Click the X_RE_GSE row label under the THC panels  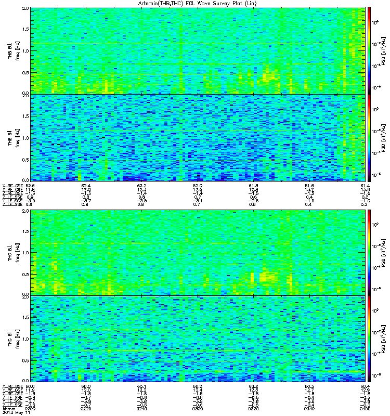(12, 386)
